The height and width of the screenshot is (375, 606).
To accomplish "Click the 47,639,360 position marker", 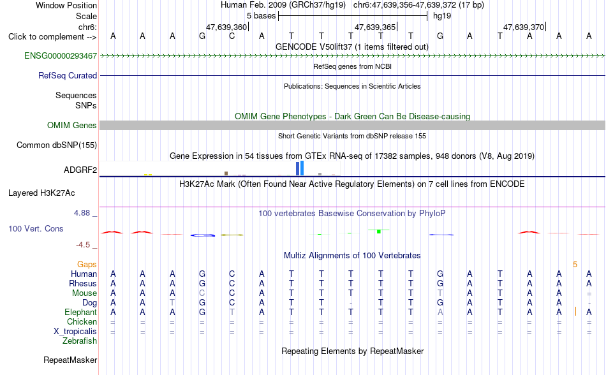I will click(x=226, y=27).
